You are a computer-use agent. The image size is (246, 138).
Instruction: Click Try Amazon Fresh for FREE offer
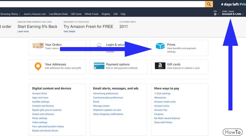[88, 27]
